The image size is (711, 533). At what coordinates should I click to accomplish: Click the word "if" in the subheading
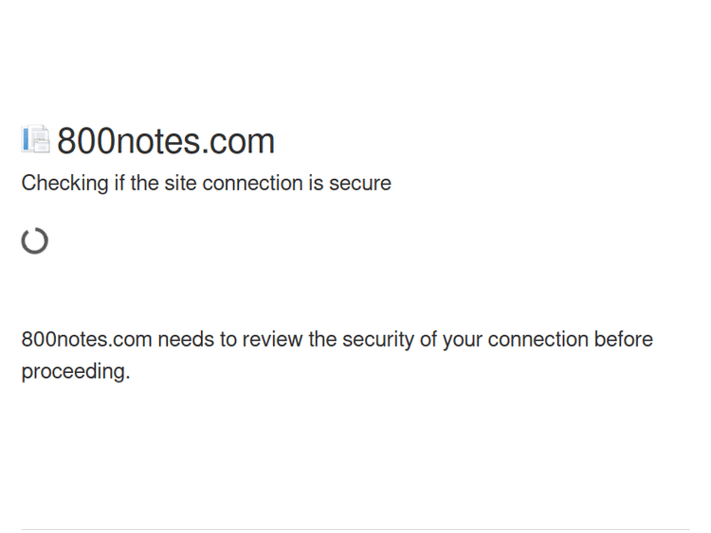point(119,183)
